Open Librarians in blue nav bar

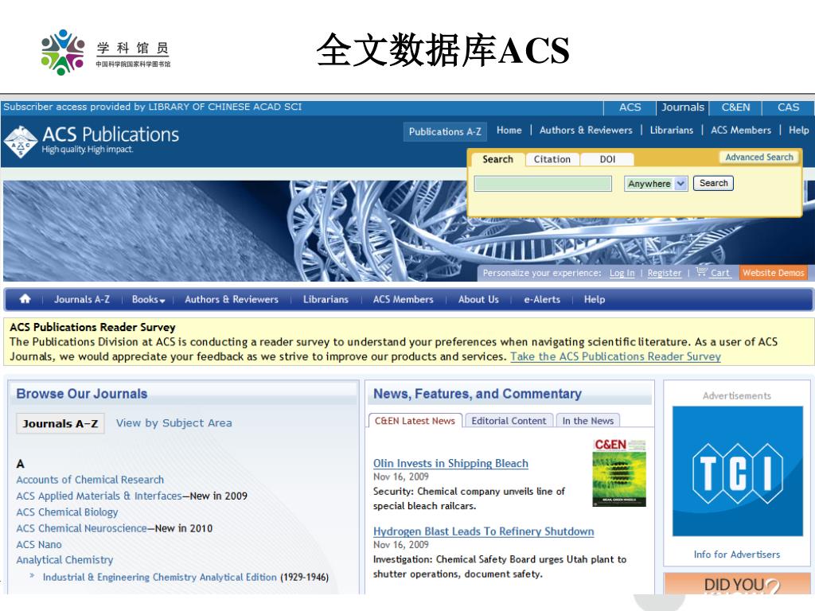tap(326, 299)
